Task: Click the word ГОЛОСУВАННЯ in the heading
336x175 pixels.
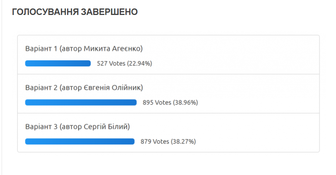Action: point(45,12)
